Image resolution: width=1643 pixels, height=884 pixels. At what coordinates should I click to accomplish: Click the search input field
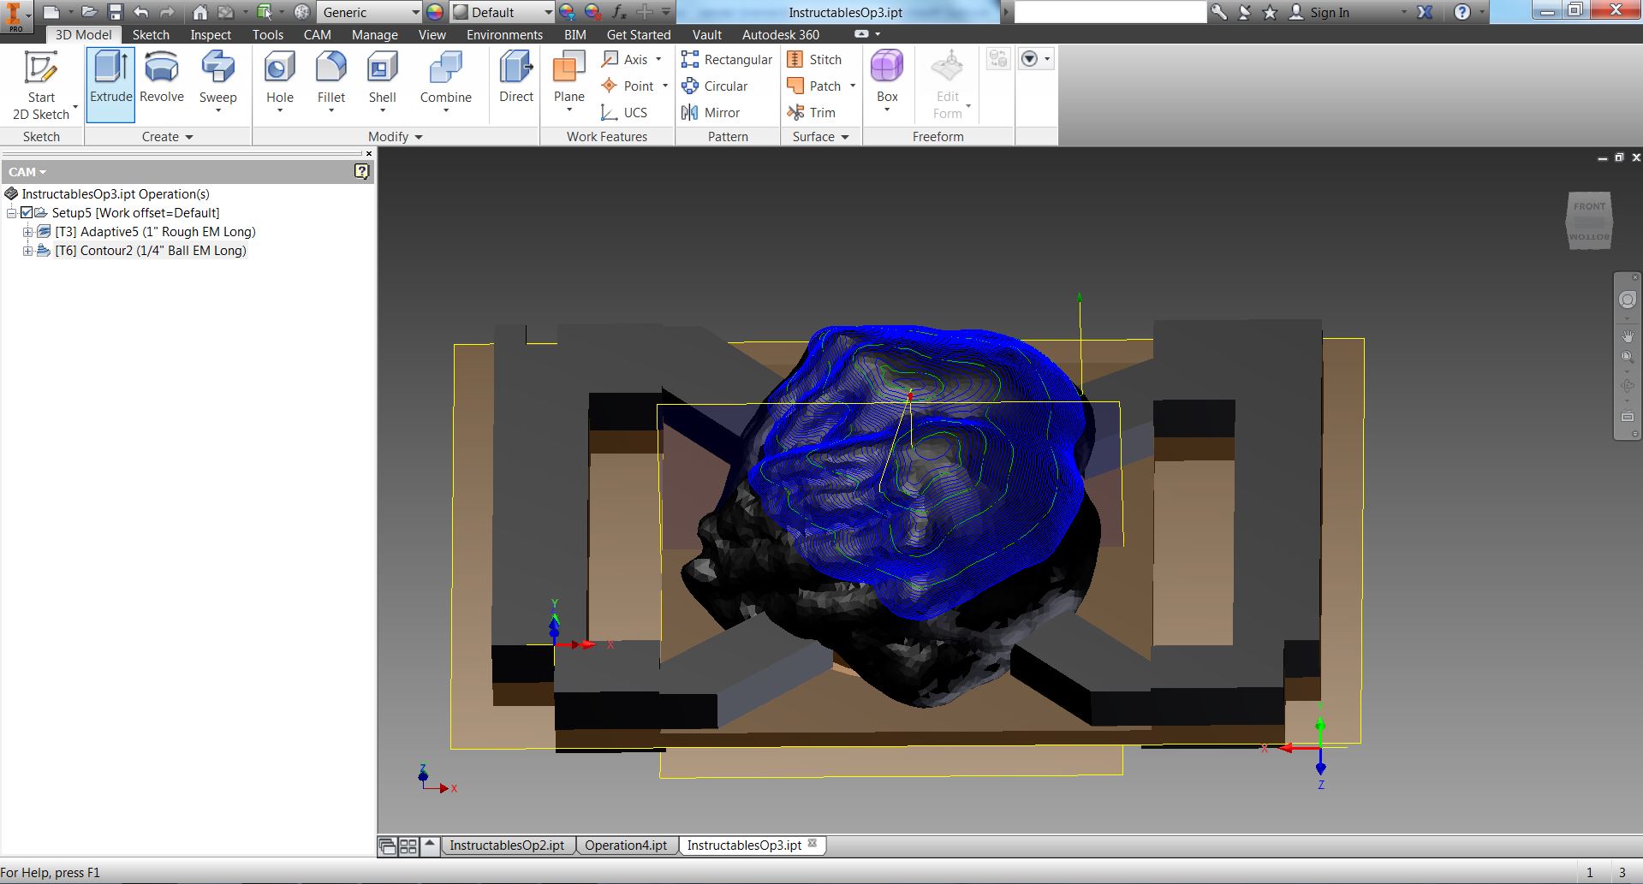pos(1110,12)
